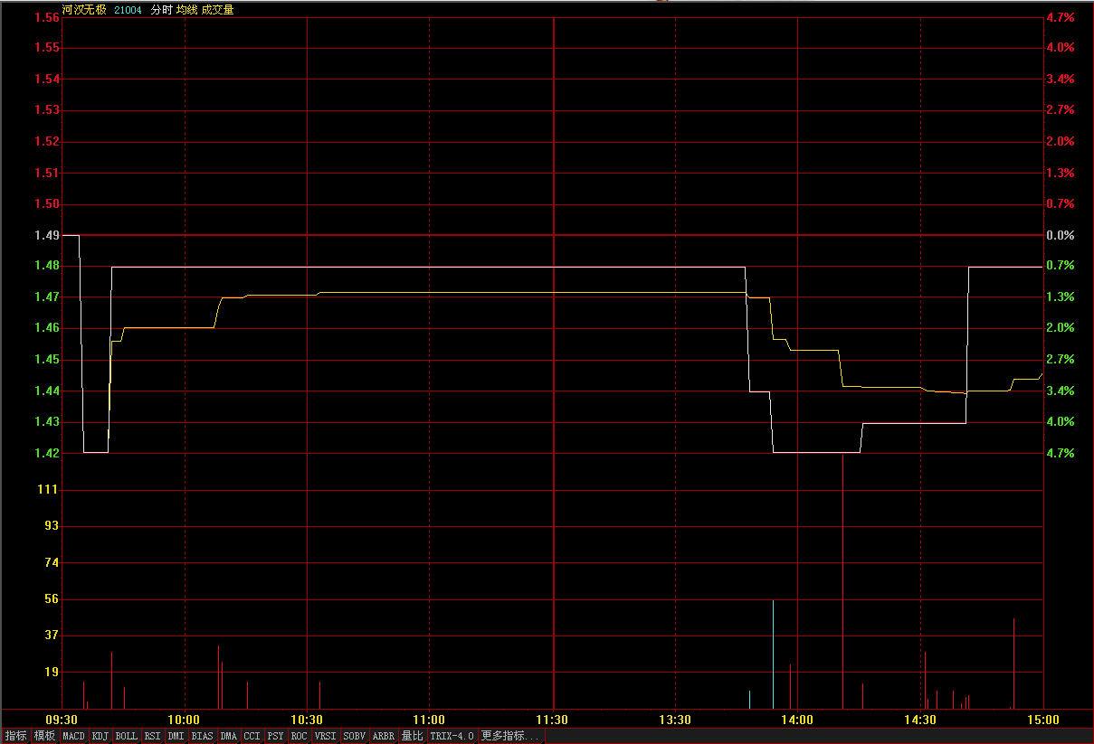Show the RSI indicator
Viewport: 1094px width, 744px height.
152,736
